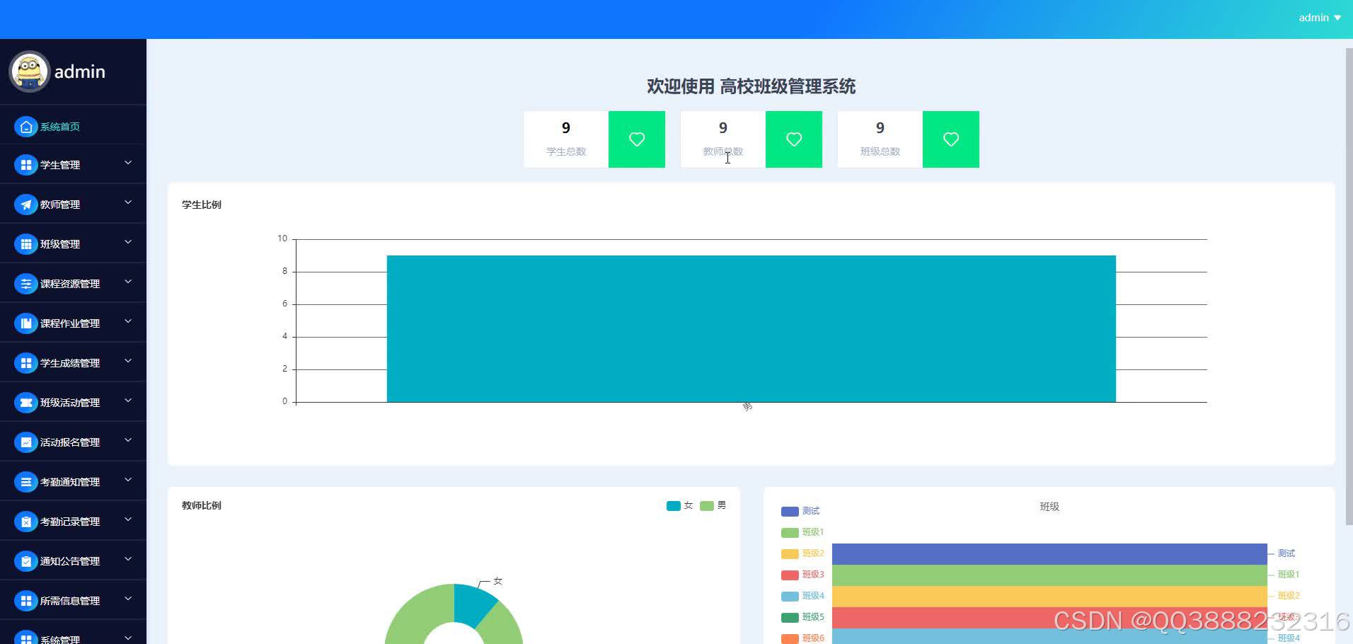The width and height of the screenshot is (1353, 644).
Task: Toggle the 女 legend in 教师比例 chart
Action: (x=679, y=505)
